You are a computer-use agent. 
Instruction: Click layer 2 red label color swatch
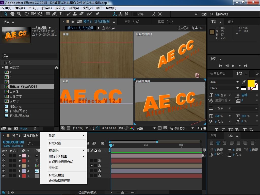point(24,161)
